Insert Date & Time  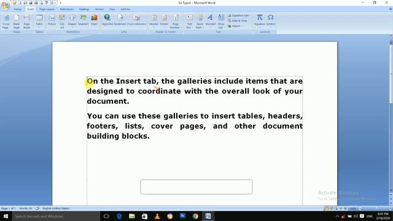point(238,21)
